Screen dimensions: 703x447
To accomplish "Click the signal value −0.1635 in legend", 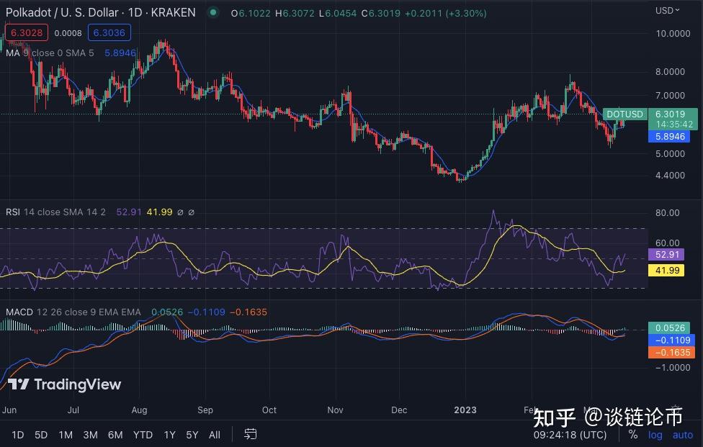I will click(248, 312).
